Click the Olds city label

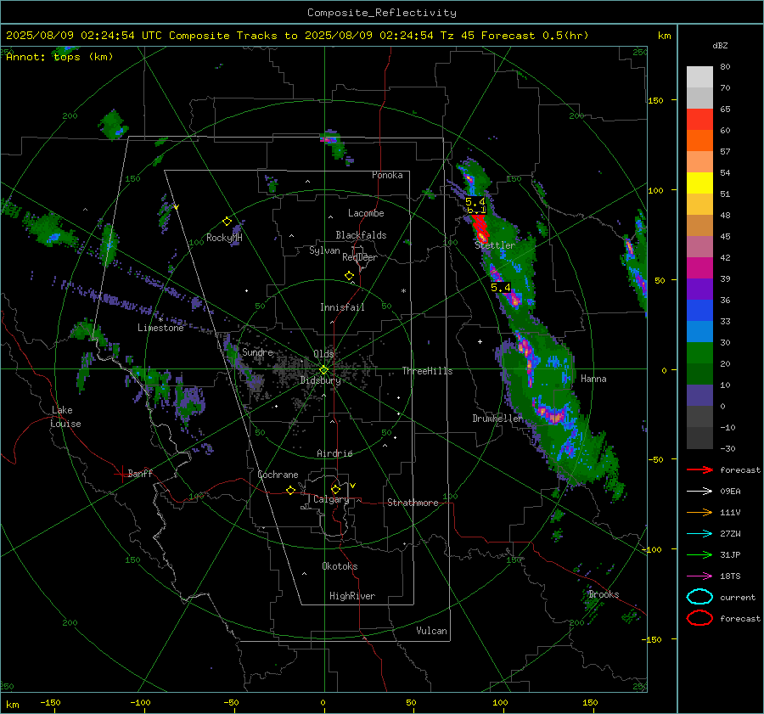tap(323, 354)
